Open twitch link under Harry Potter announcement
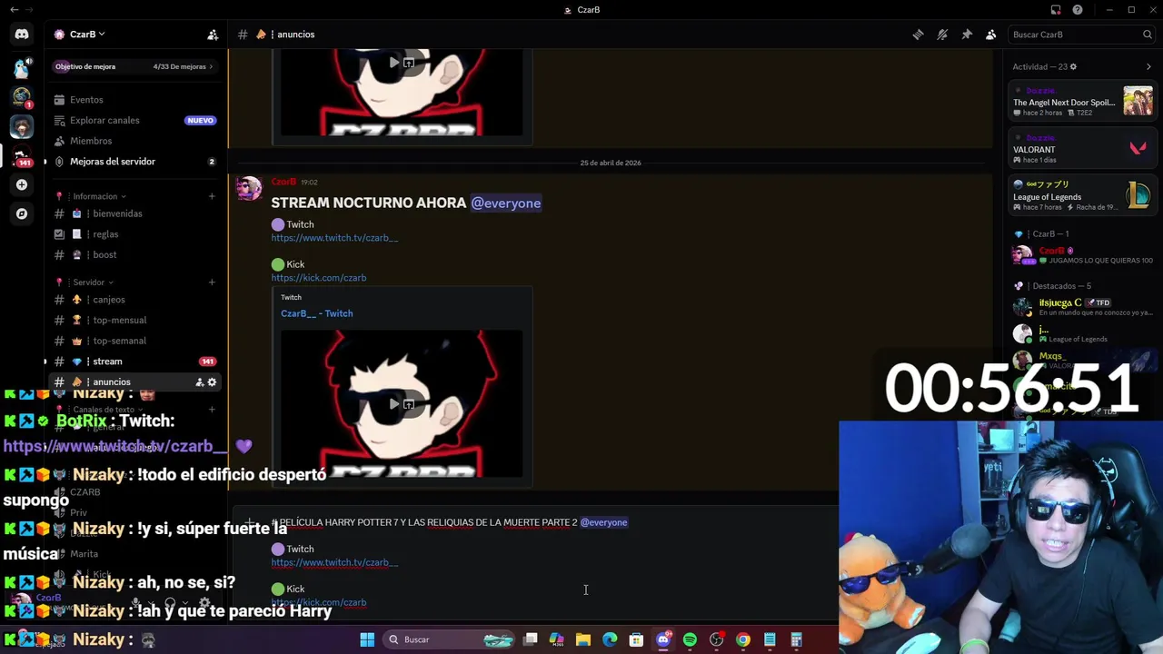1163x654 pixels. coord(334,562)
